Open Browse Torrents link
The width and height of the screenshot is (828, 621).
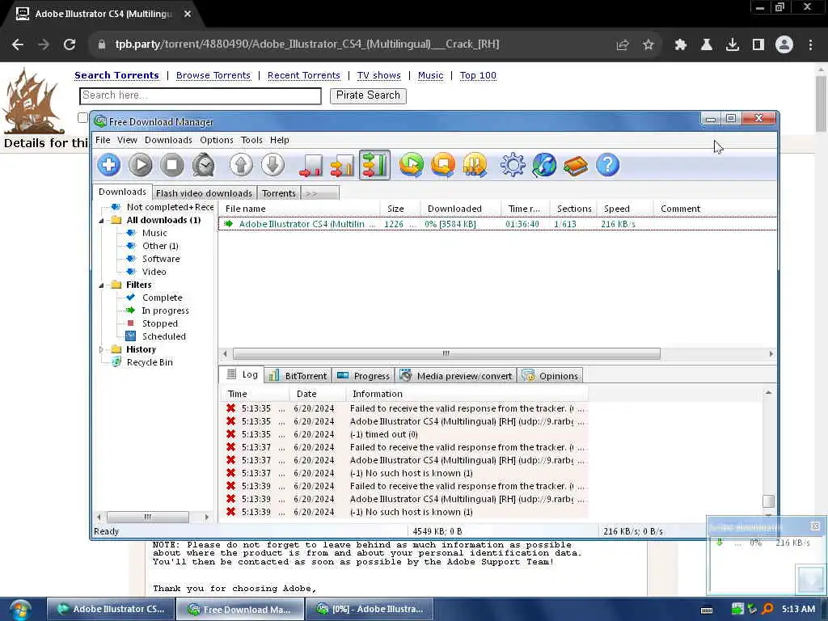(213, 75)
